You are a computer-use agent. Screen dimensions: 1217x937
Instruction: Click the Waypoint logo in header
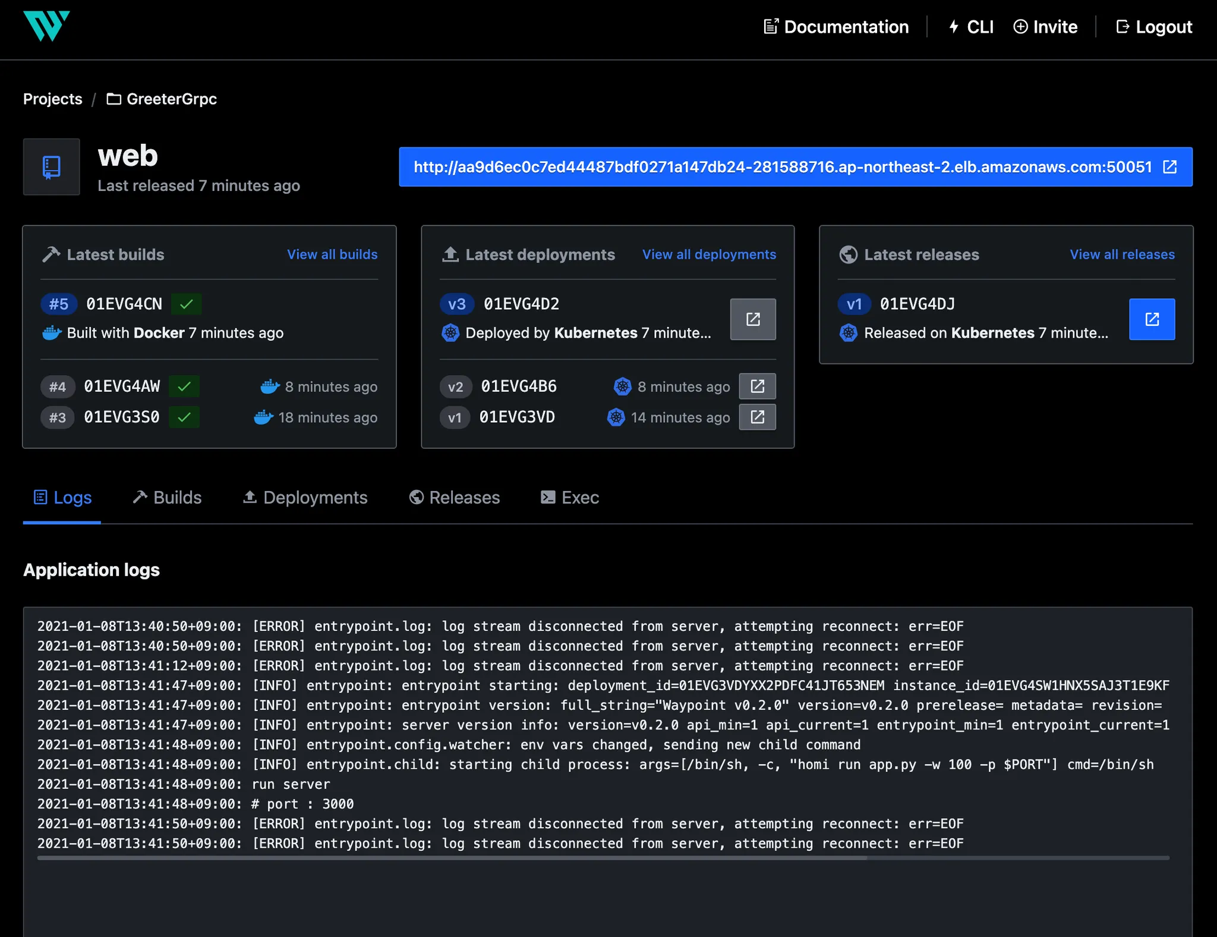tap(46, 26)
